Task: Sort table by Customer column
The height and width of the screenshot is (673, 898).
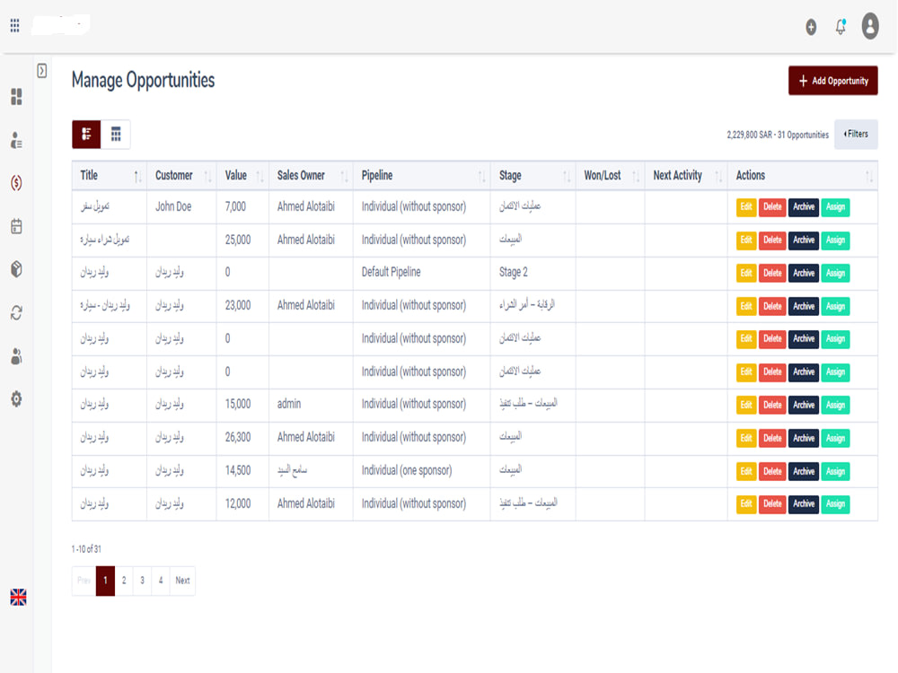Action: pos(181,176)
